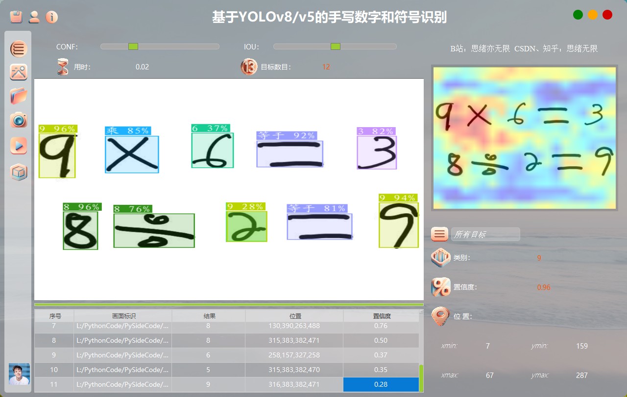The width and height of the screenshot is (627, 397).
Task: Select image file input icon in sidebar
Action: click(x=19, y=72)
